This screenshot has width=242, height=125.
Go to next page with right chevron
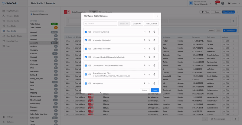(235, 119)
